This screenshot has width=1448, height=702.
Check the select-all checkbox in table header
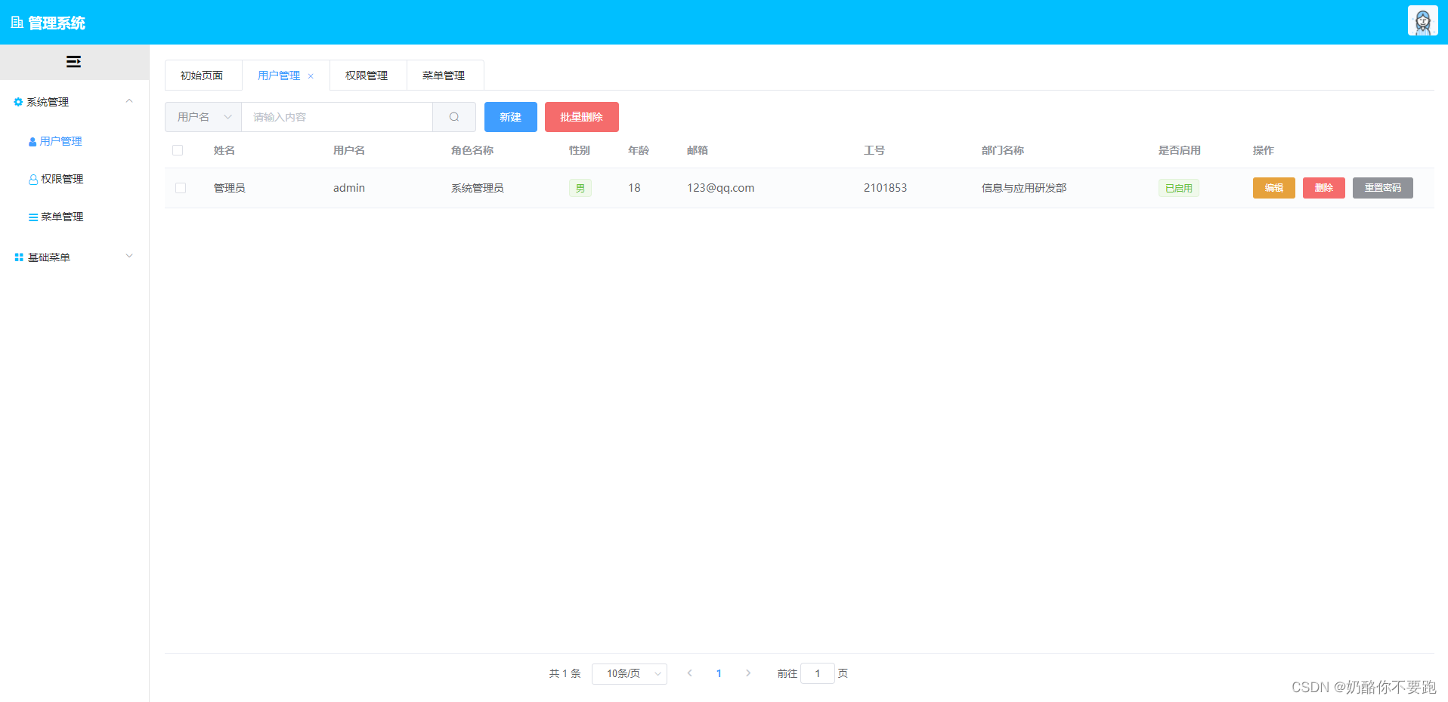tap(177, 150)
